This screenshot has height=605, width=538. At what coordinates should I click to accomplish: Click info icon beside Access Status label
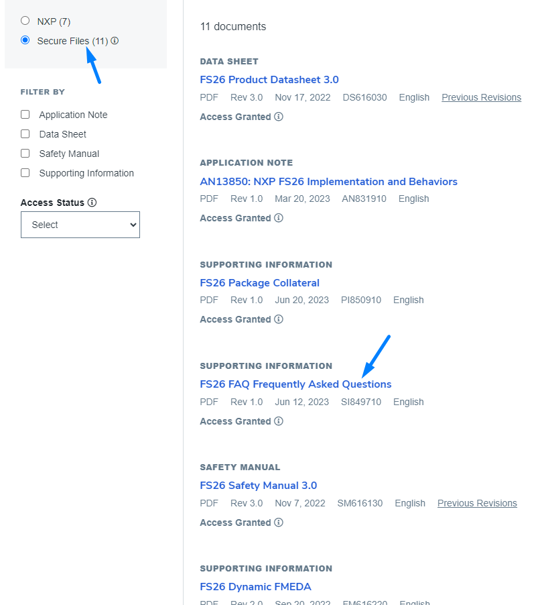click(92, 203)
